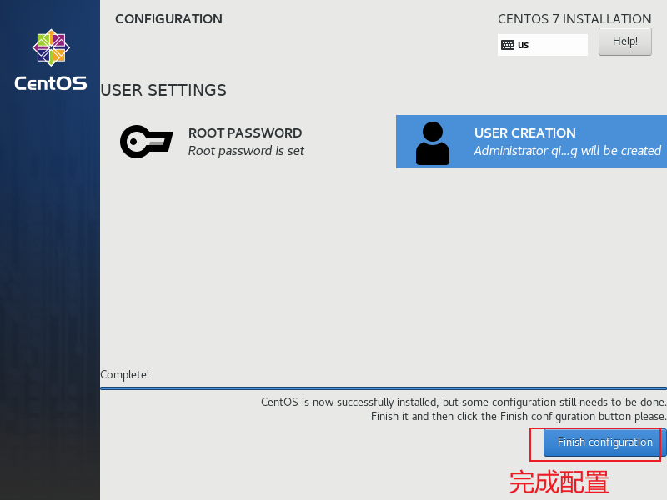
Task: Select the us keyboard layout field
Action: [543, 45]
